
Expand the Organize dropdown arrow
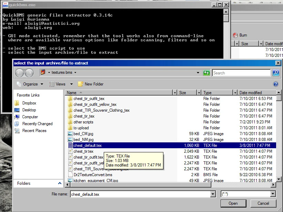pyautogui.click(x=42, y=84)
